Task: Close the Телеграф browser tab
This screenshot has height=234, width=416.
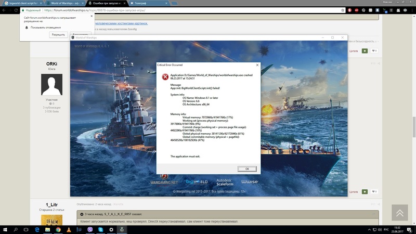Action: coord(166,3)
